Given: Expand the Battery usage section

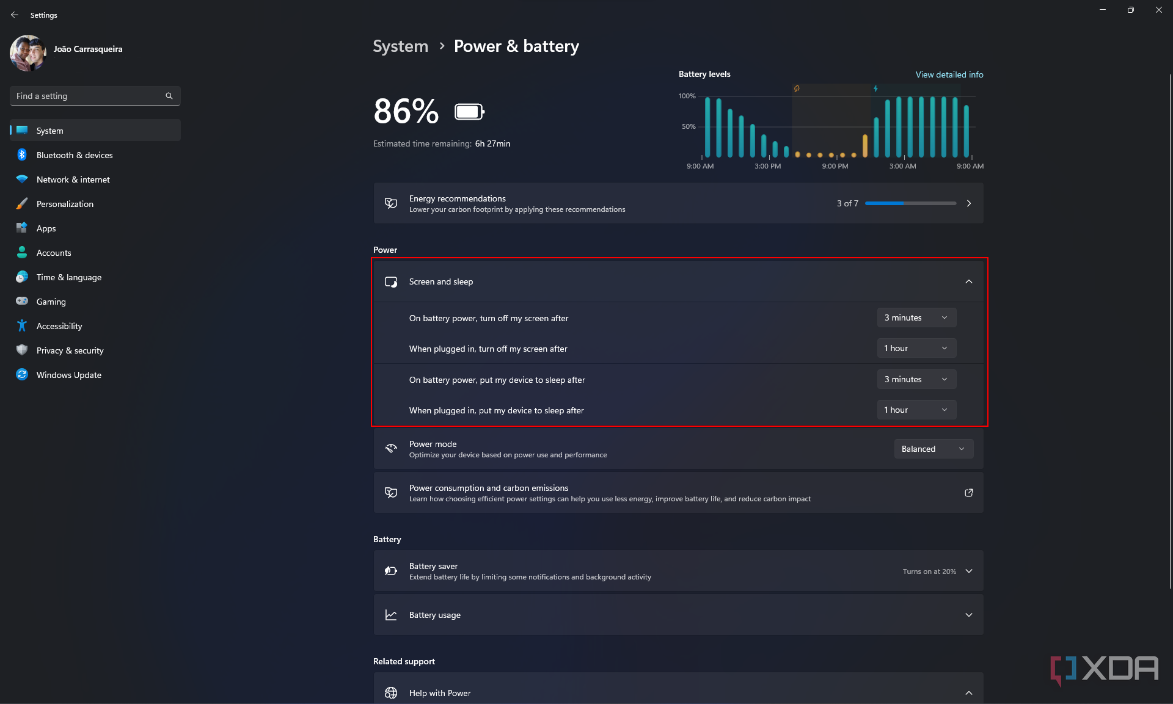Looking at the screenshot, I should coord(968,615).
